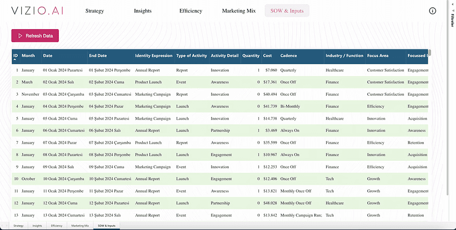The width and height of the screenshot is (456, 230).
Task: Click the cell "05 Ocak 2024 Cuma"
Action: [60, 119]
